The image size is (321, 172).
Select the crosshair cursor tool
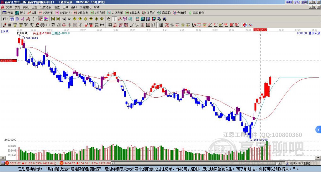(114, 19)
